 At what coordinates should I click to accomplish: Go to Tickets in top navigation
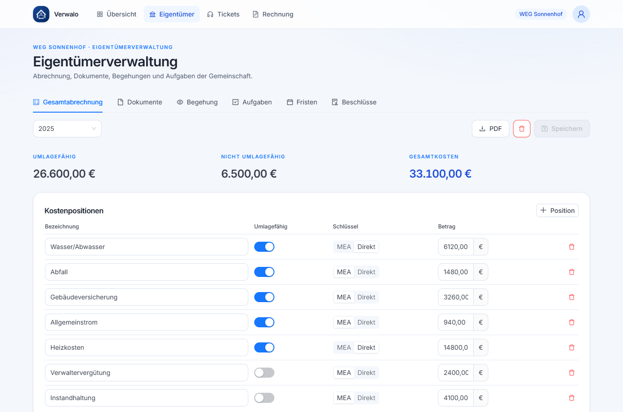223,14
